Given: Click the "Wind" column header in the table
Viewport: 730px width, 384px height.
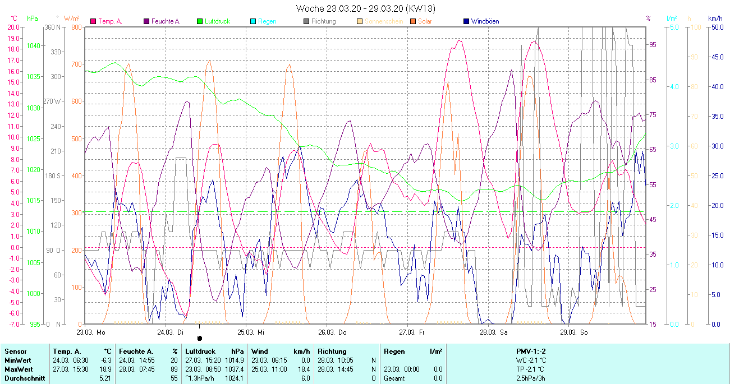Looking at the screenshot, I should point(259,351).
